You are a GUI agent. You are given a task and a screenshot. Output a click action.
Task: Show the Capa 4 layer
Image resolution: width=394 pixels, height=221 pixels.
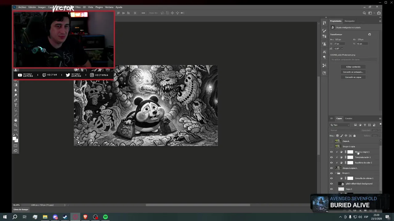[x=332, y=141]
